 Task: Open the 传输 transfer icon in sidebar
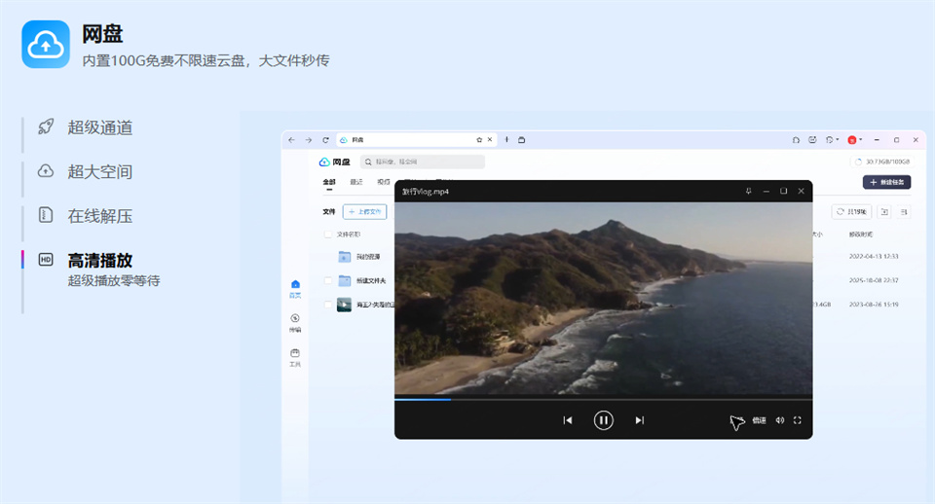point(294,322)
